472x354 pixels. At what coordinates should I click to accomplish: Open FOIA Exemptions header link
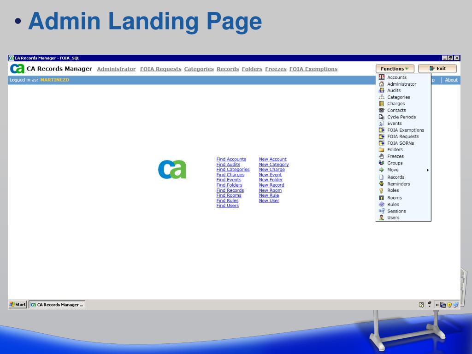(313, 69)
